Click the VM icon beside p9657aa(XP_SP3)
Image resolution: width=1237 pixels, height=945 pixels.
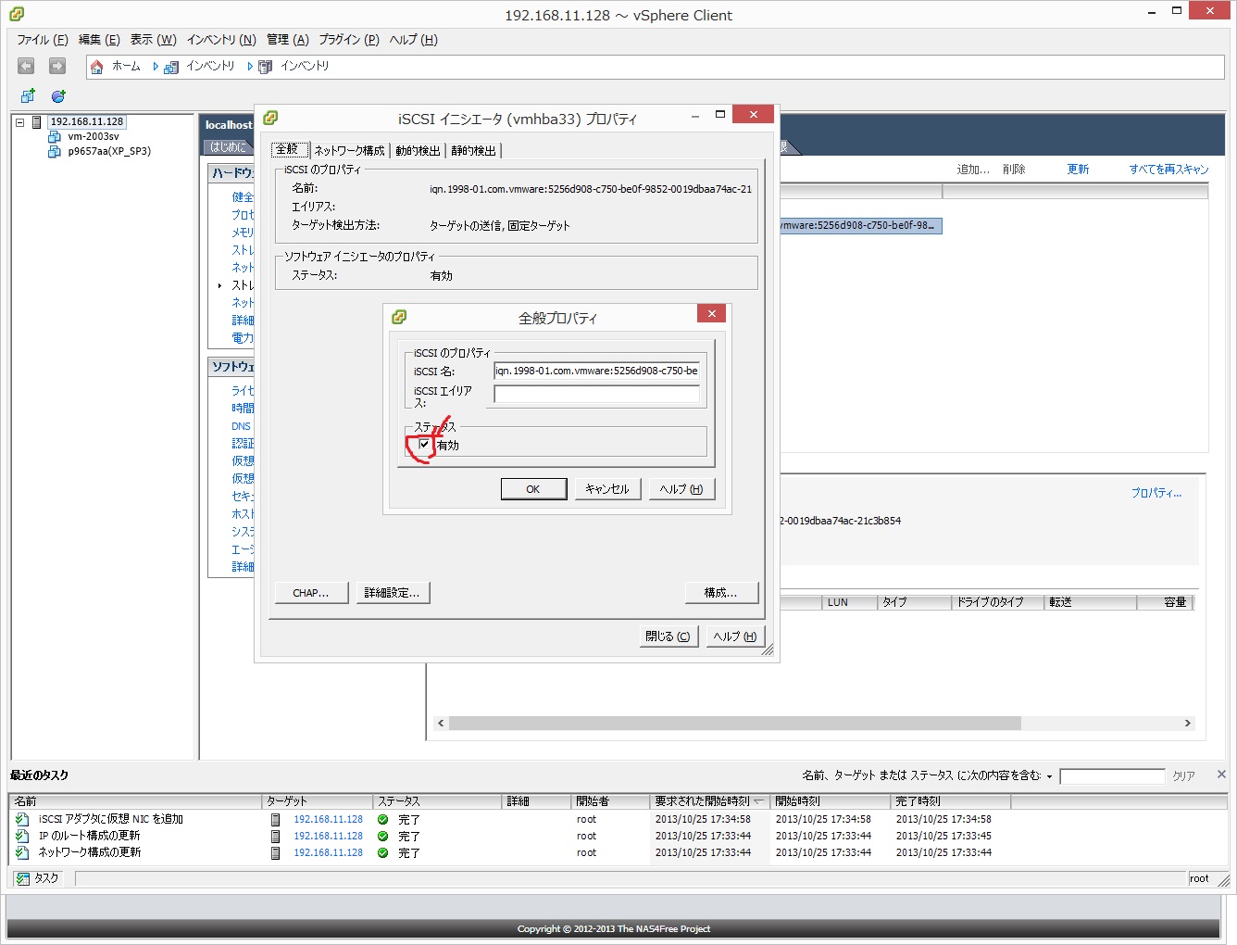[55, 152]
